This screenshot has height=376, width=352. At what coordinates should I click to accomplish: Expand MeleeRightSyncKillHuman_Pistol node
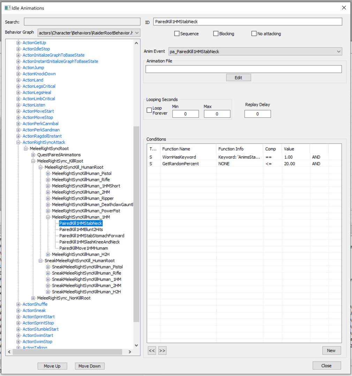(48, 174)
